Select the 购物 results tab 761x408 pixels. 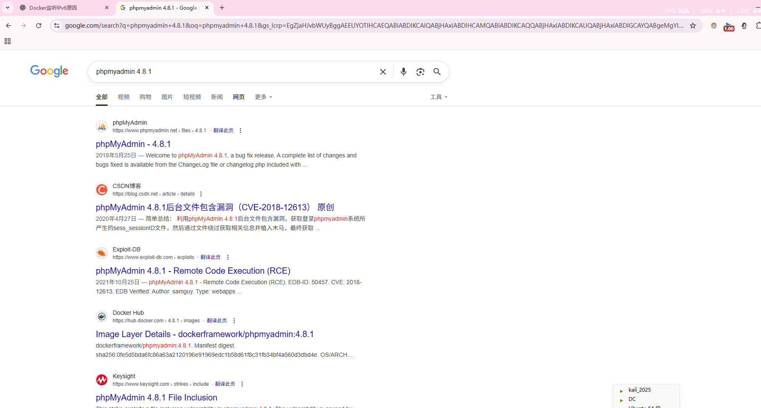145,97
